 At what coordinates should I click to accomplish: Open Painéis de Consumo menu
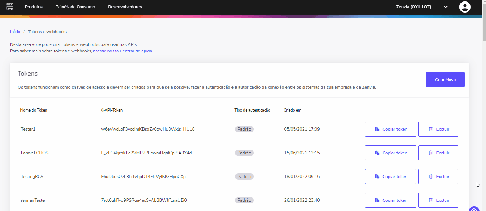point(75,7)
